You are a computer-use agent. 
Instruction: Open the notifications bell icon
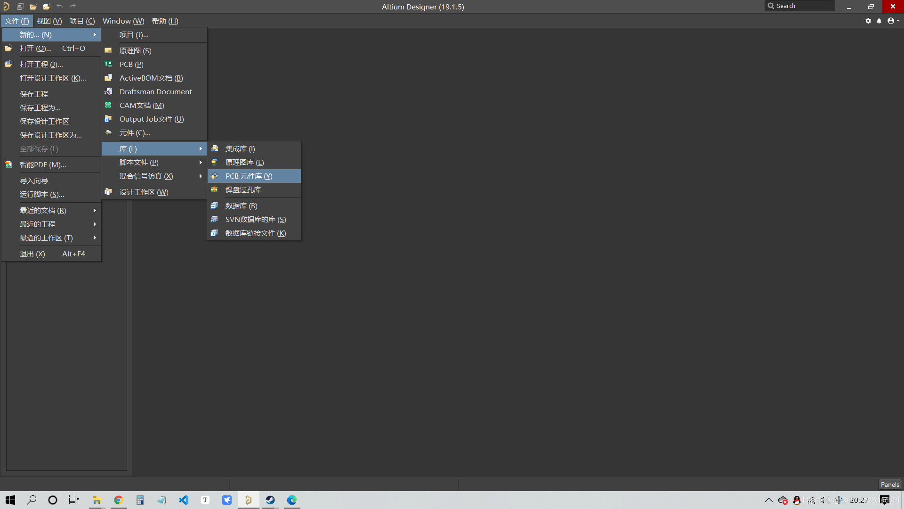879,21
